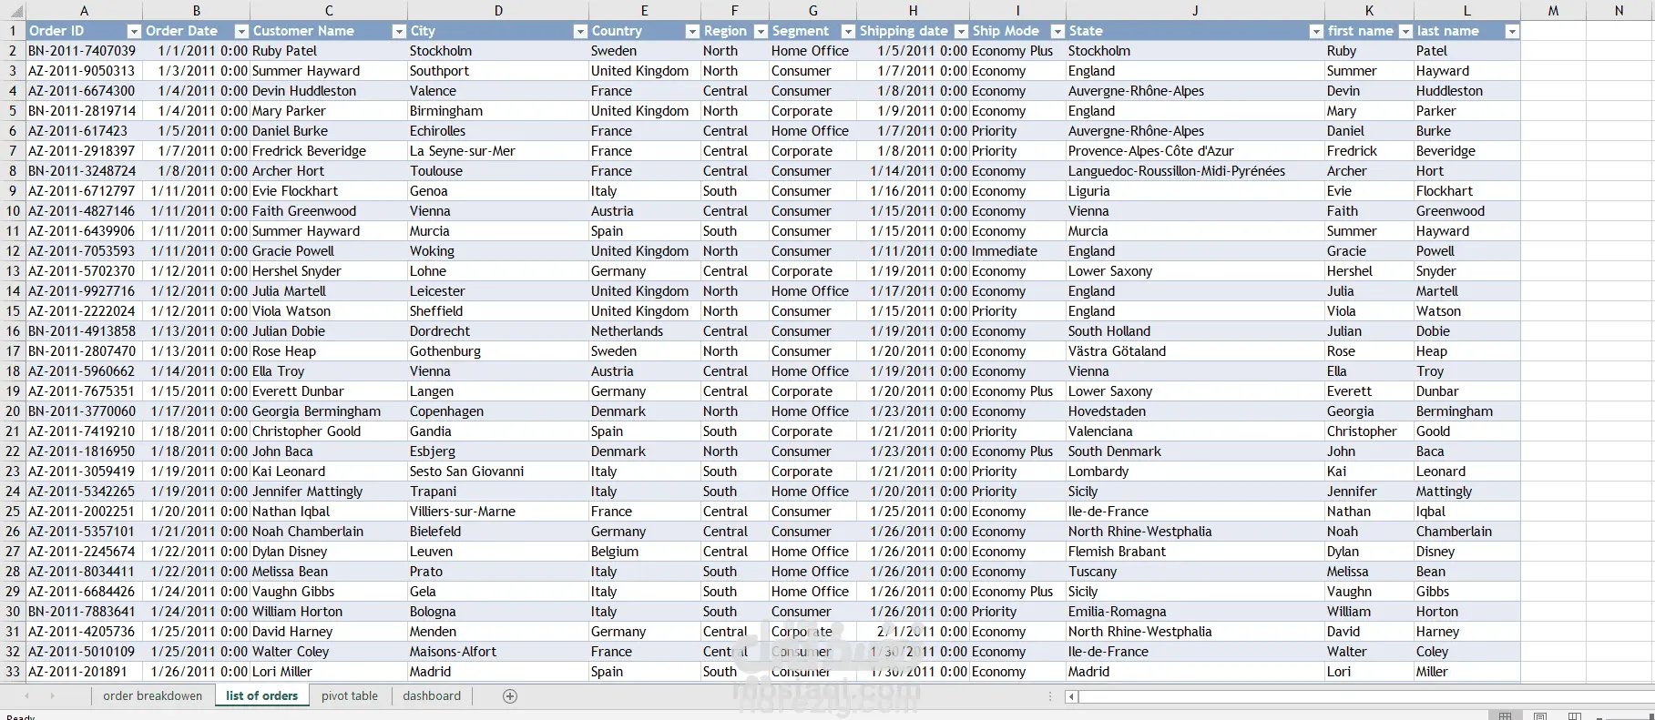Viewport: 1655px width, 720px height.
Task: Click the South Denmark state cell
Action: pos(1195,451)
